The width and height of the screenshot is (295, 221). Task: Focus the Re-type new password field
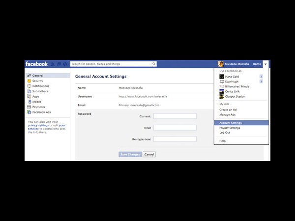(175, 139)
